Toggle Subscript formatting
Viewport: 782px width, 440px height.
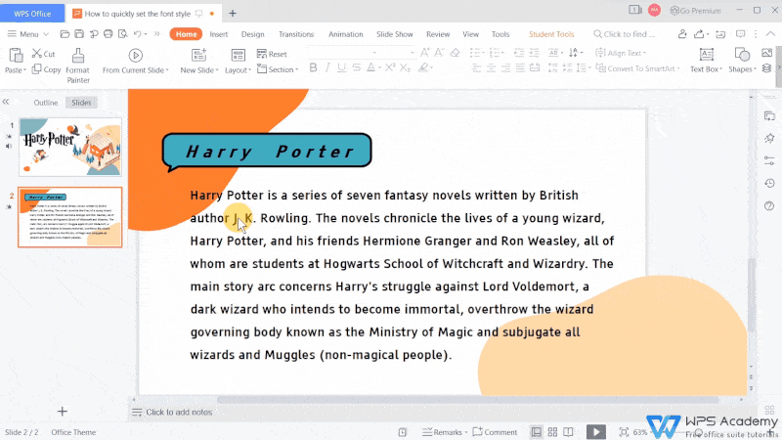[x=405, y=67]
